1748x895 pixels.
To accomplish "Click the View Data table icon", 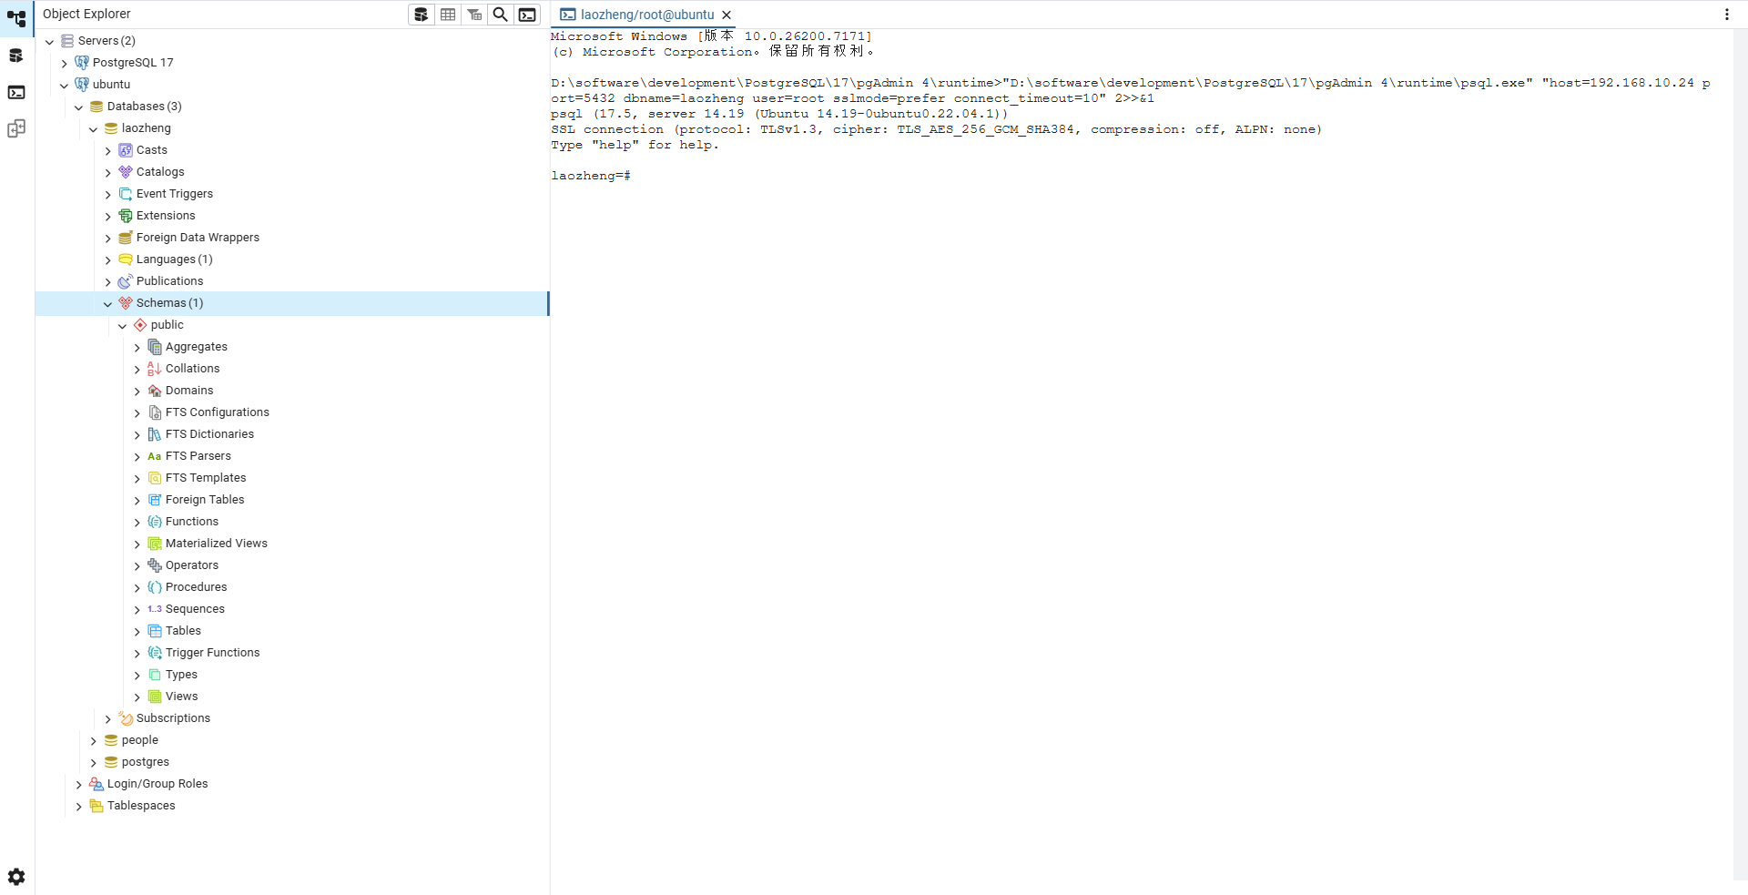I will click(448, 15).
